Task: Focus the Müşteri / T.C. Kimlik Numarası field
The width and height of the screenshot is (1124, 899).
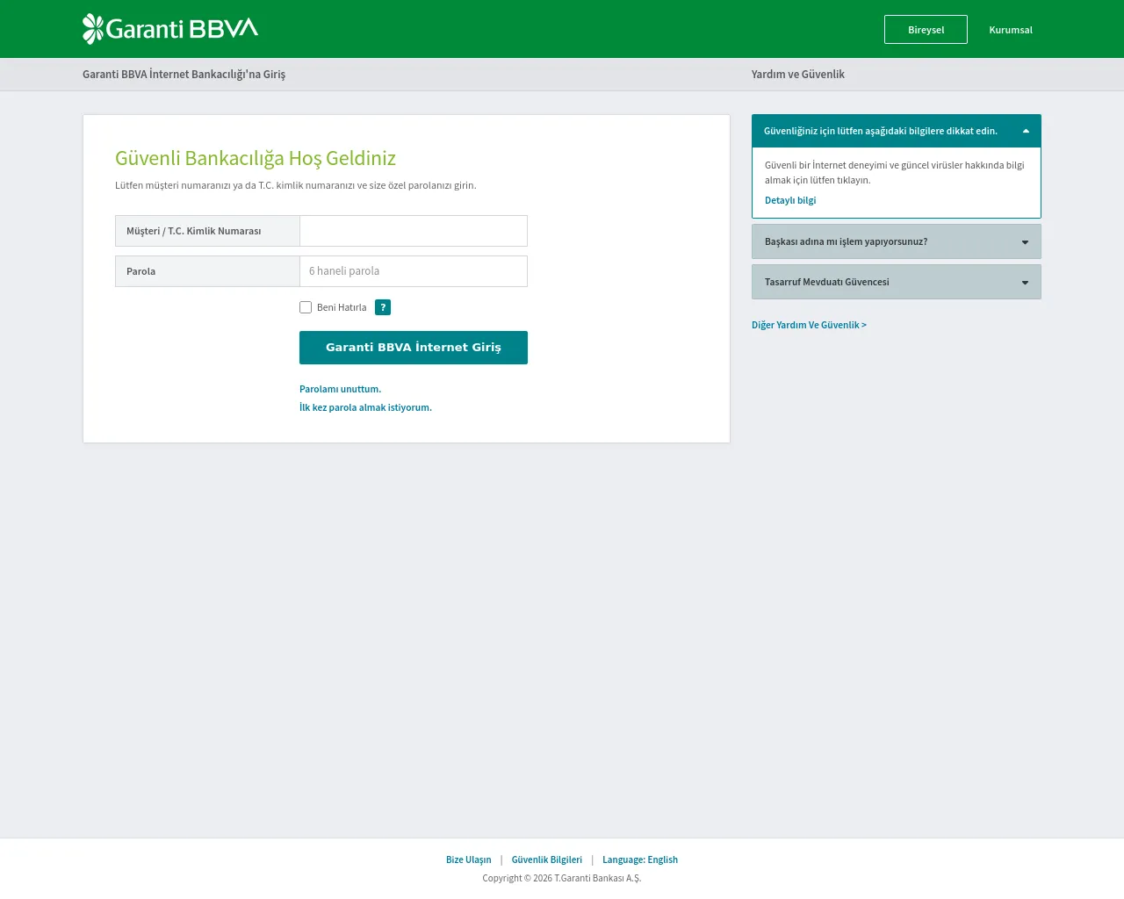Action: click(x=414, y=231)
